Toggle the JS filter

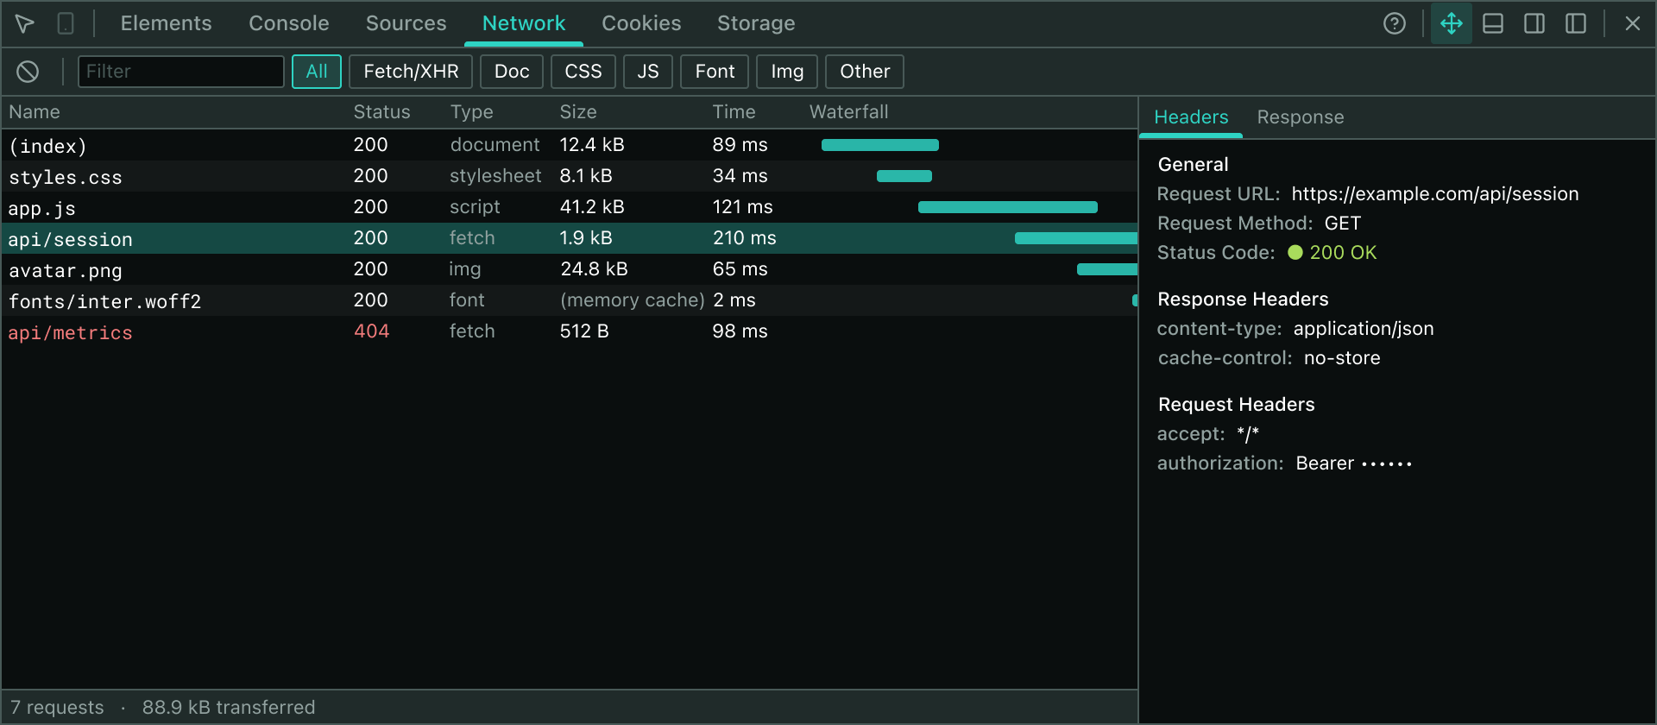click(x=648, y=72)
